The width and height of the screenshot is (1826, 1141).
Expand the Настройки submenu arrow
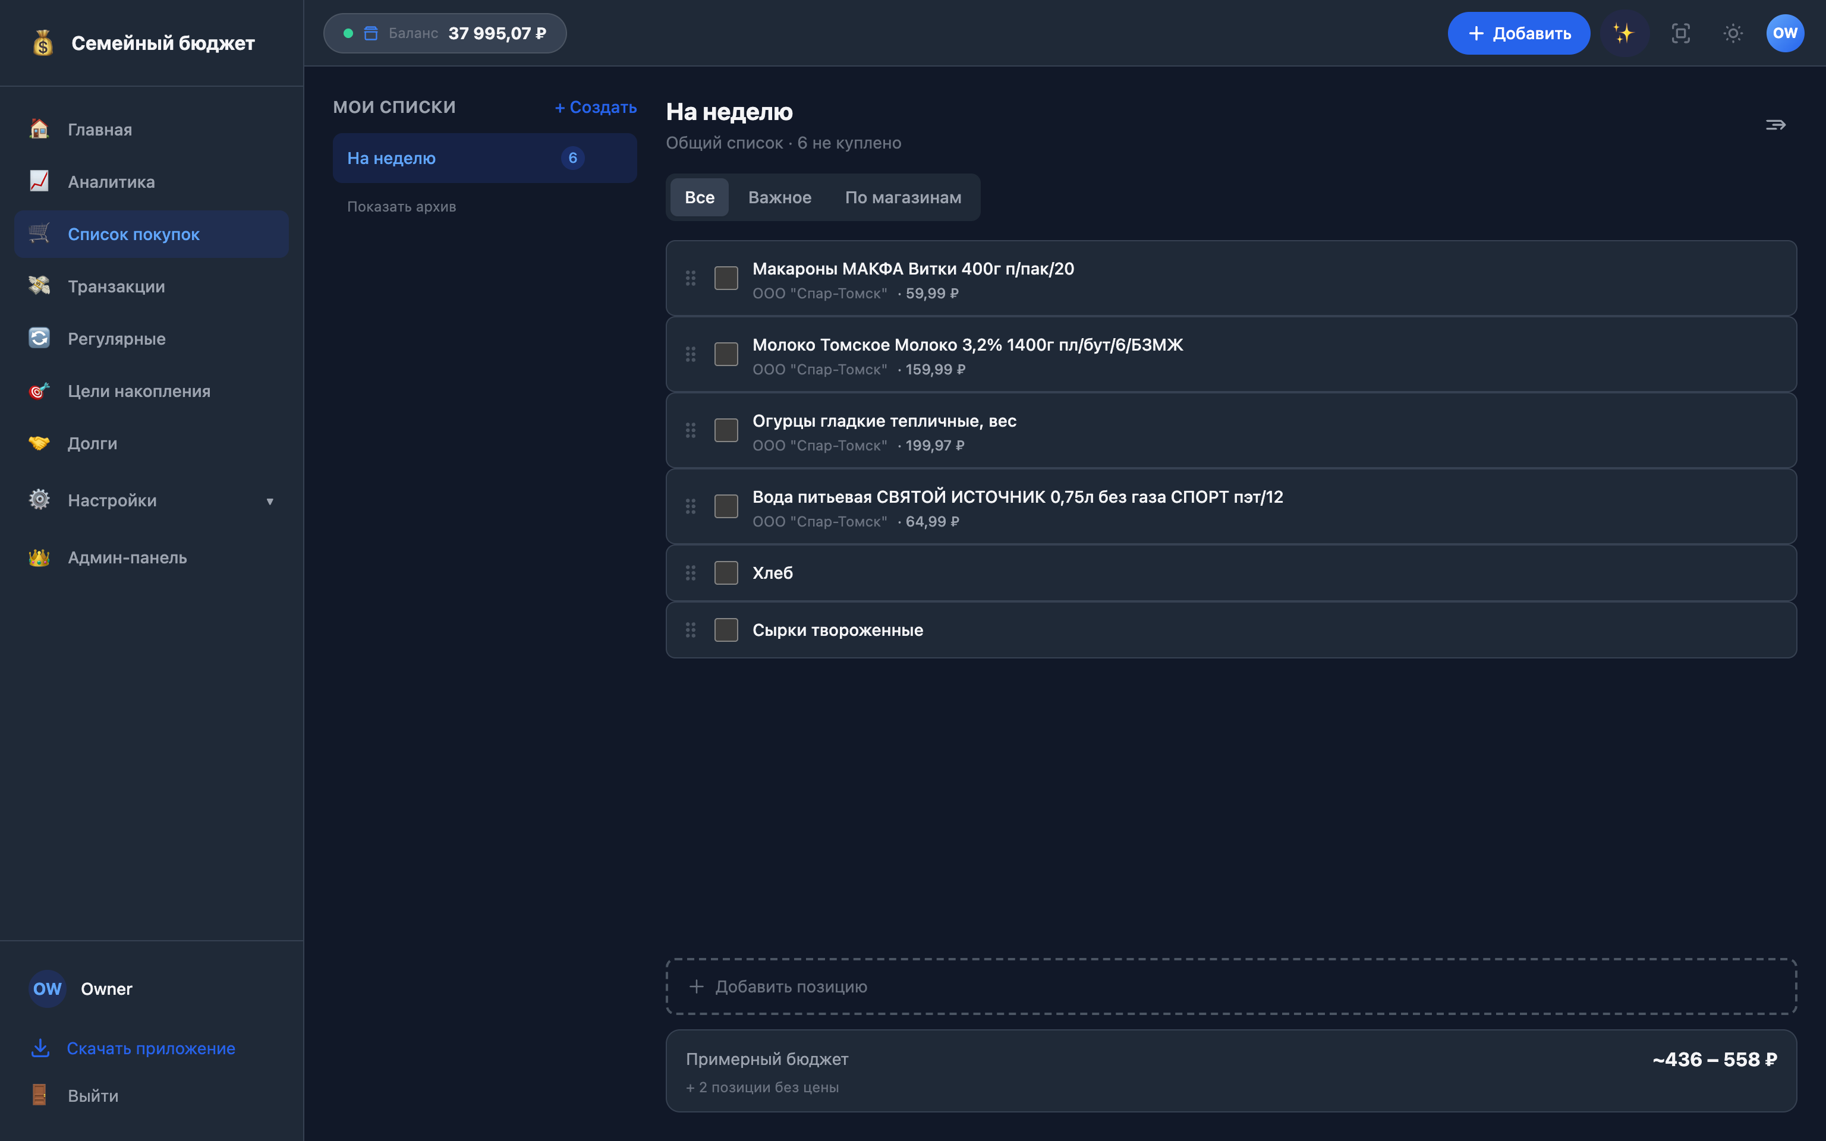coord(269,501)
